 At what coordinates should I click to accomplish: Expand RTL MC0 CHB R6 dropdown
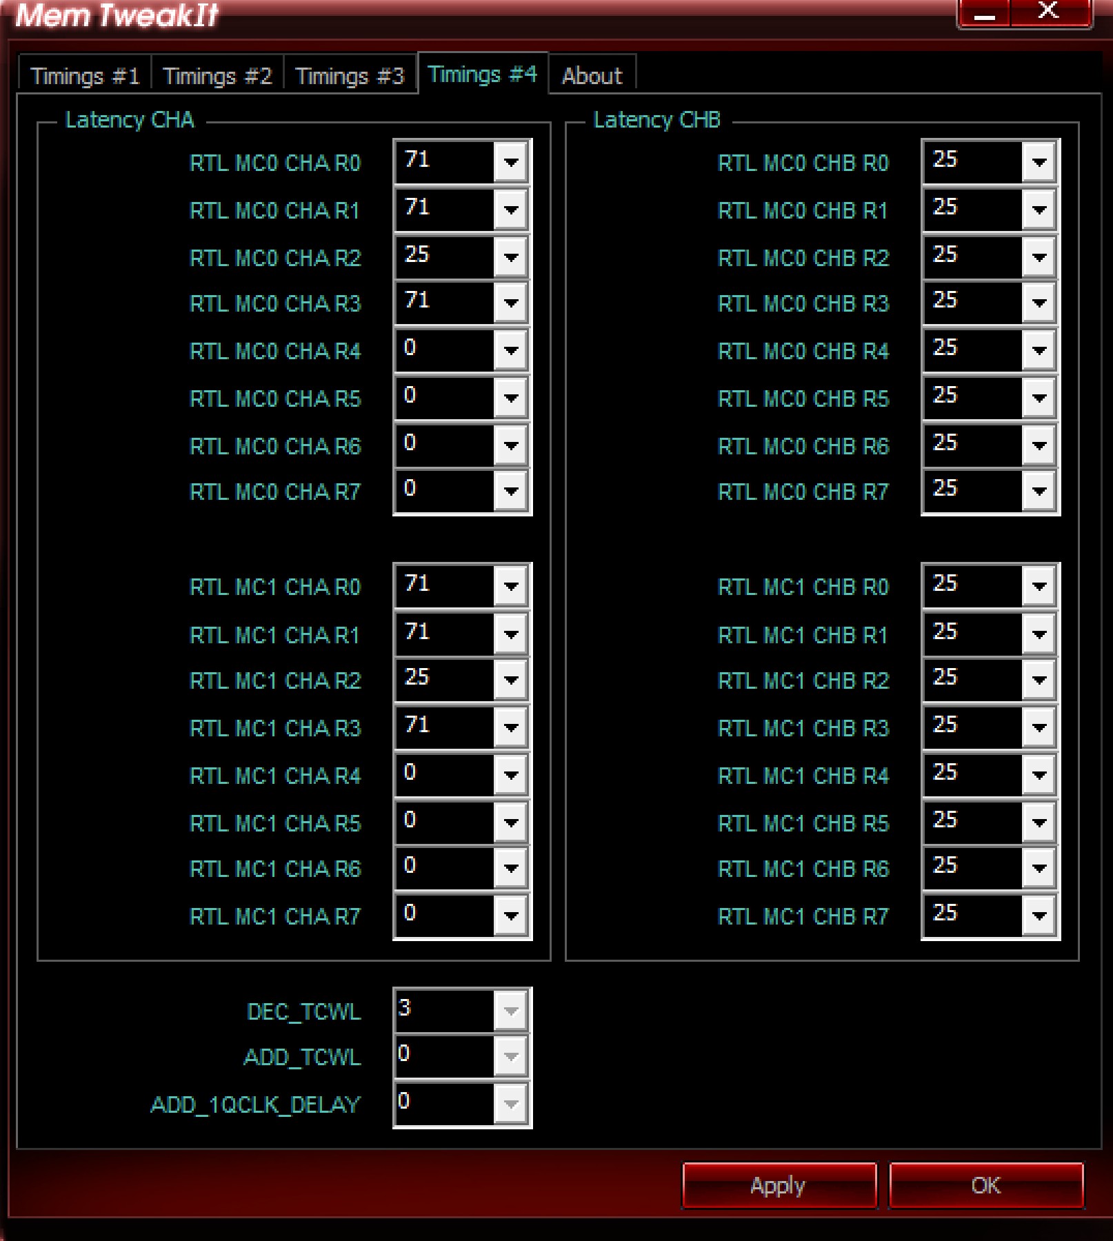coord(1039,445)
